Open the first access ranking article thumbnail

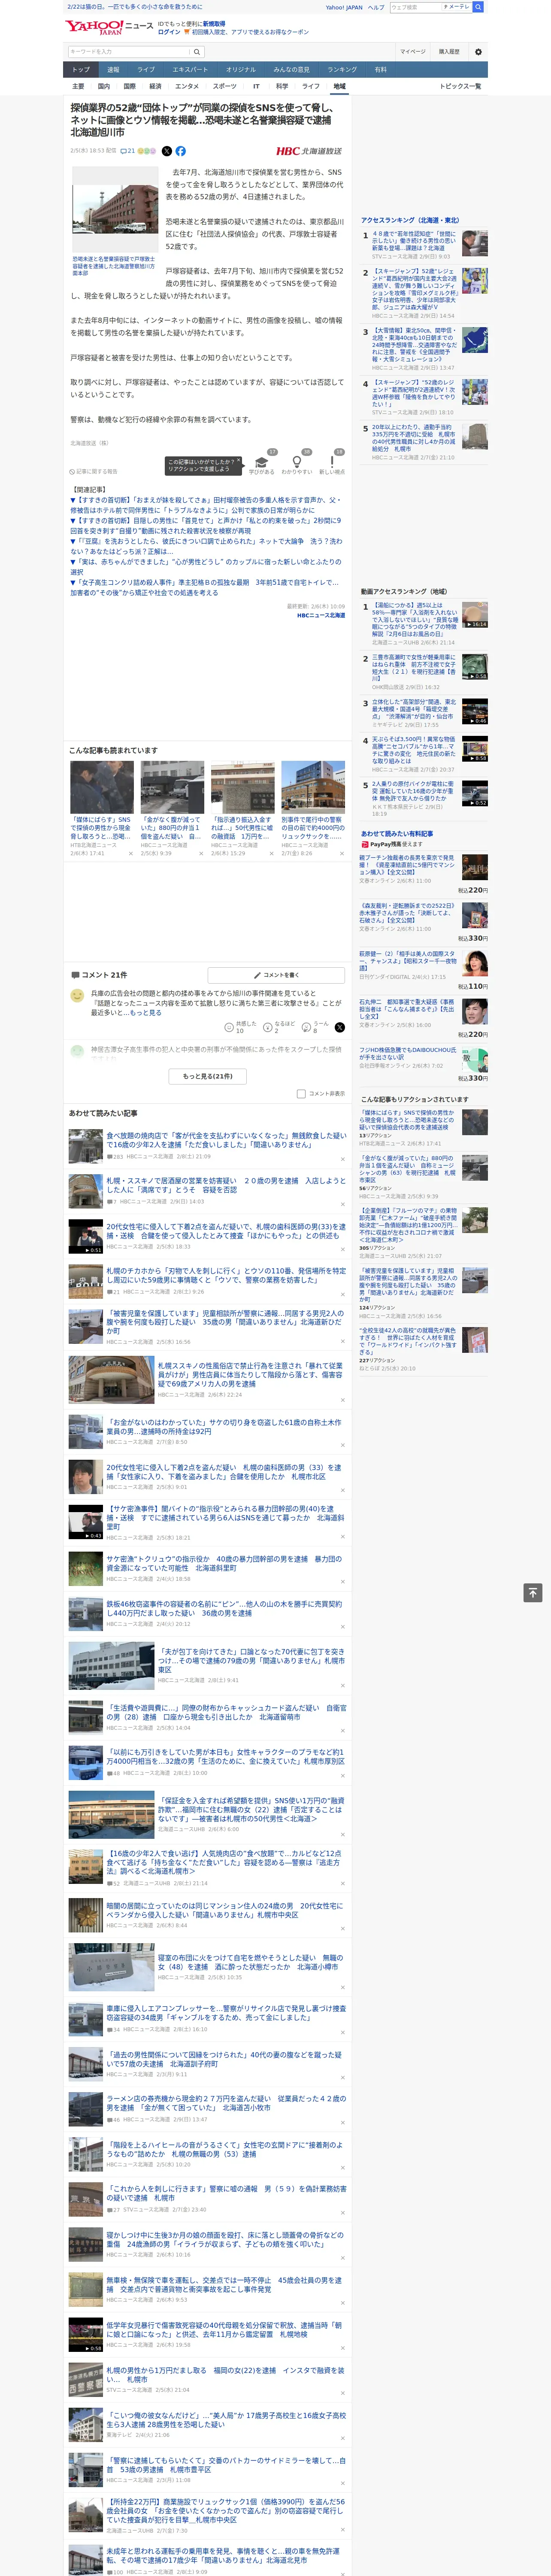pos(474,243)
